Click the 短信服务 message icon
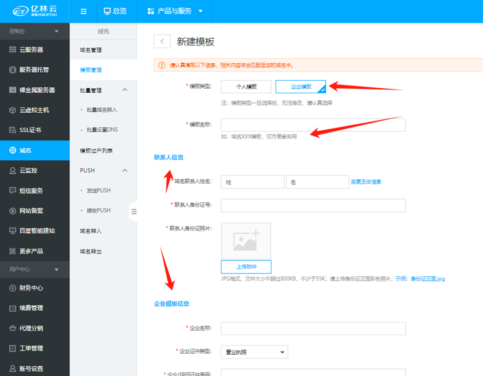 (x=13, y=191)
